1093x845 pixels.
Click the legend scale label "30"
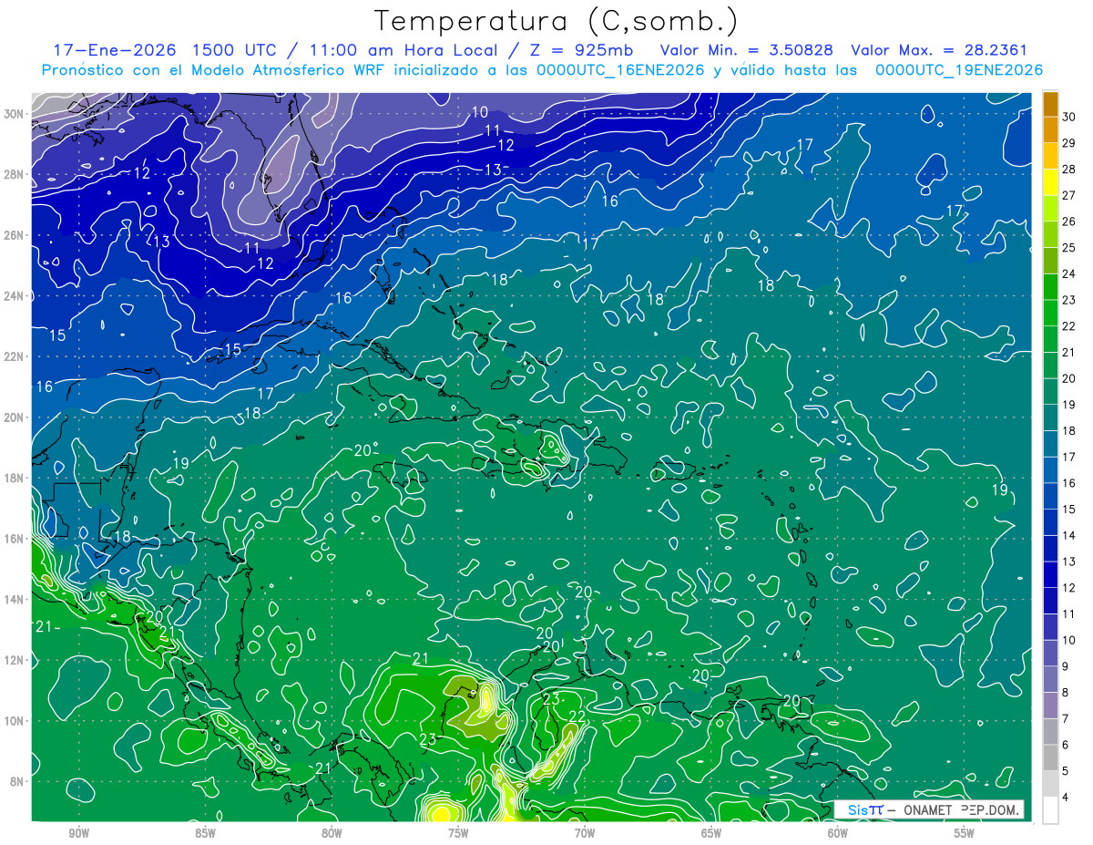(1069, 117)
